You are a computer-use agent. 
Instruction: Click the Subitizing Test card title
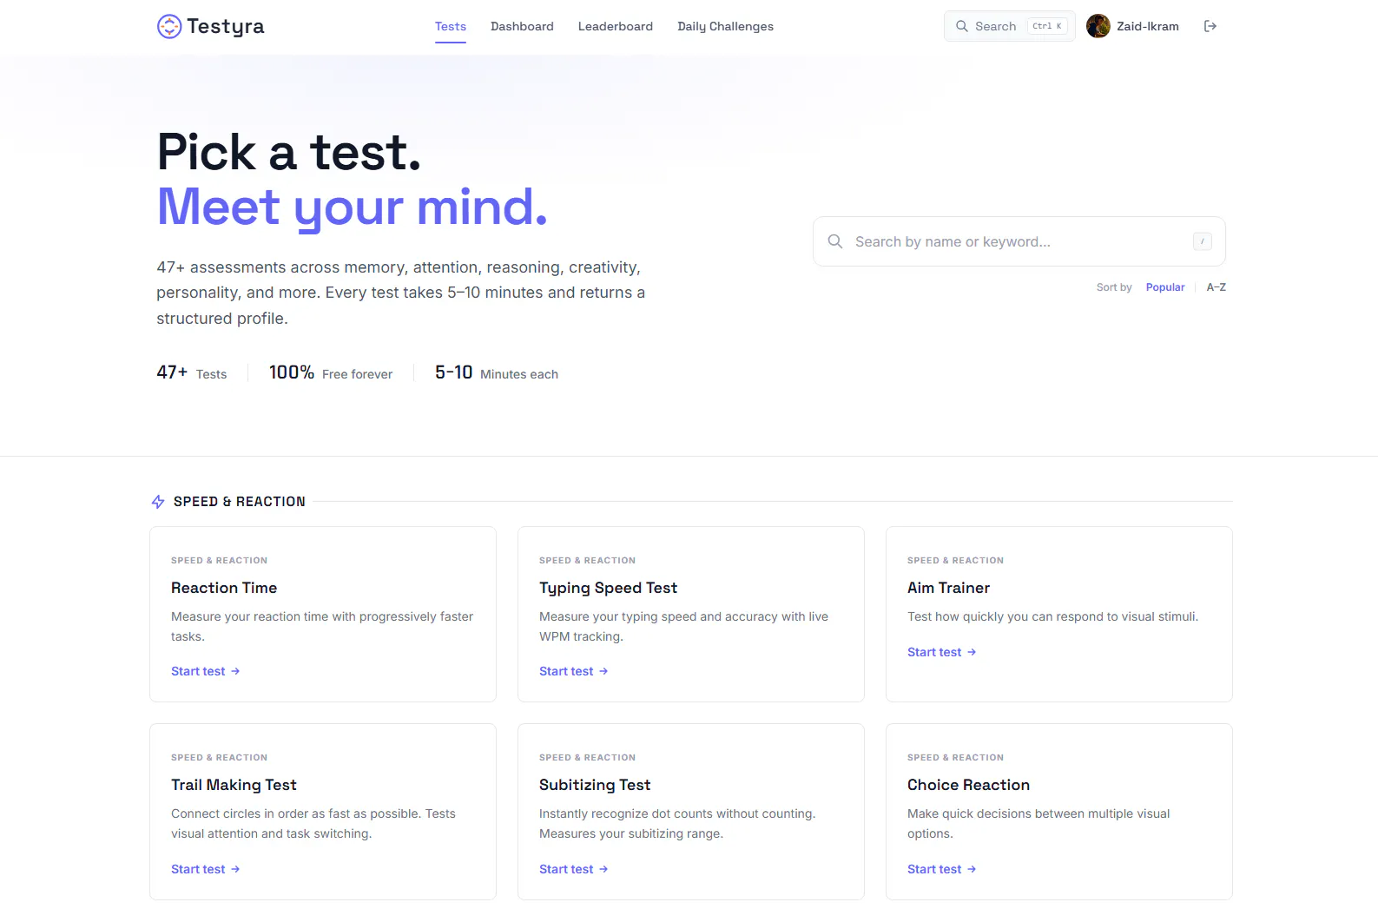coord(595,785)
